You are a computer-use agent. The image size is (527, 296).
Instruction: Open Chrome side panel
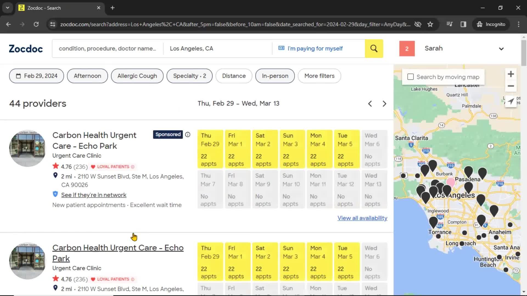point(463,24)
